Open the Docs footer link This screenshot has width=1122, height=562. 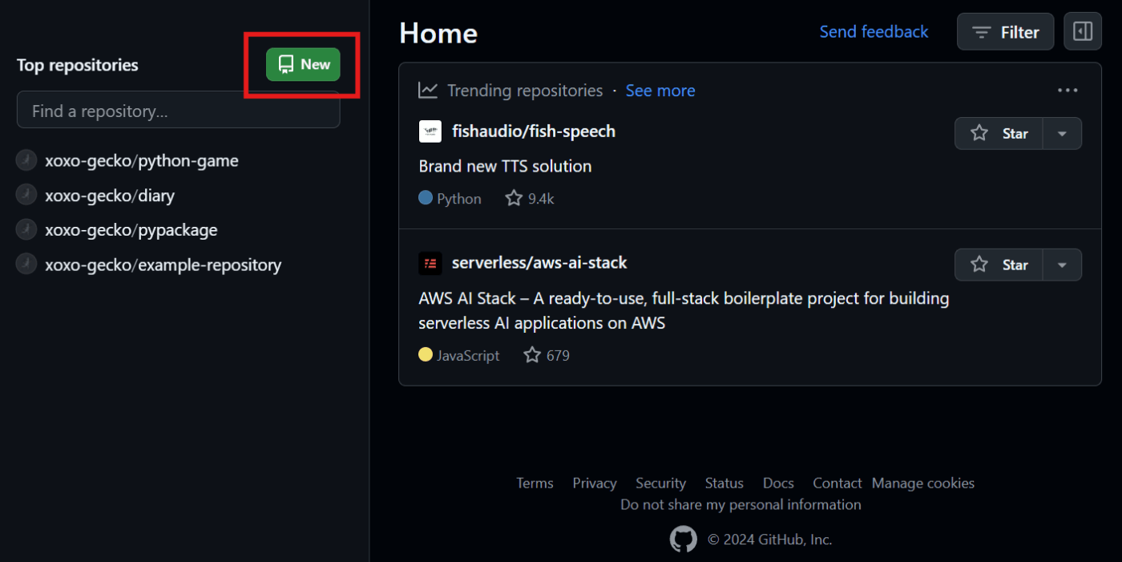[x=778, y=483]
